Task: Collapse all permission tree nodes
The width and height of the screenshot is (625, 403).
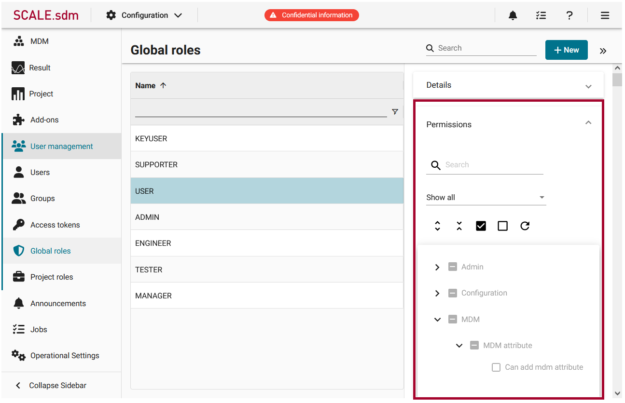Action: click(459, 226)
